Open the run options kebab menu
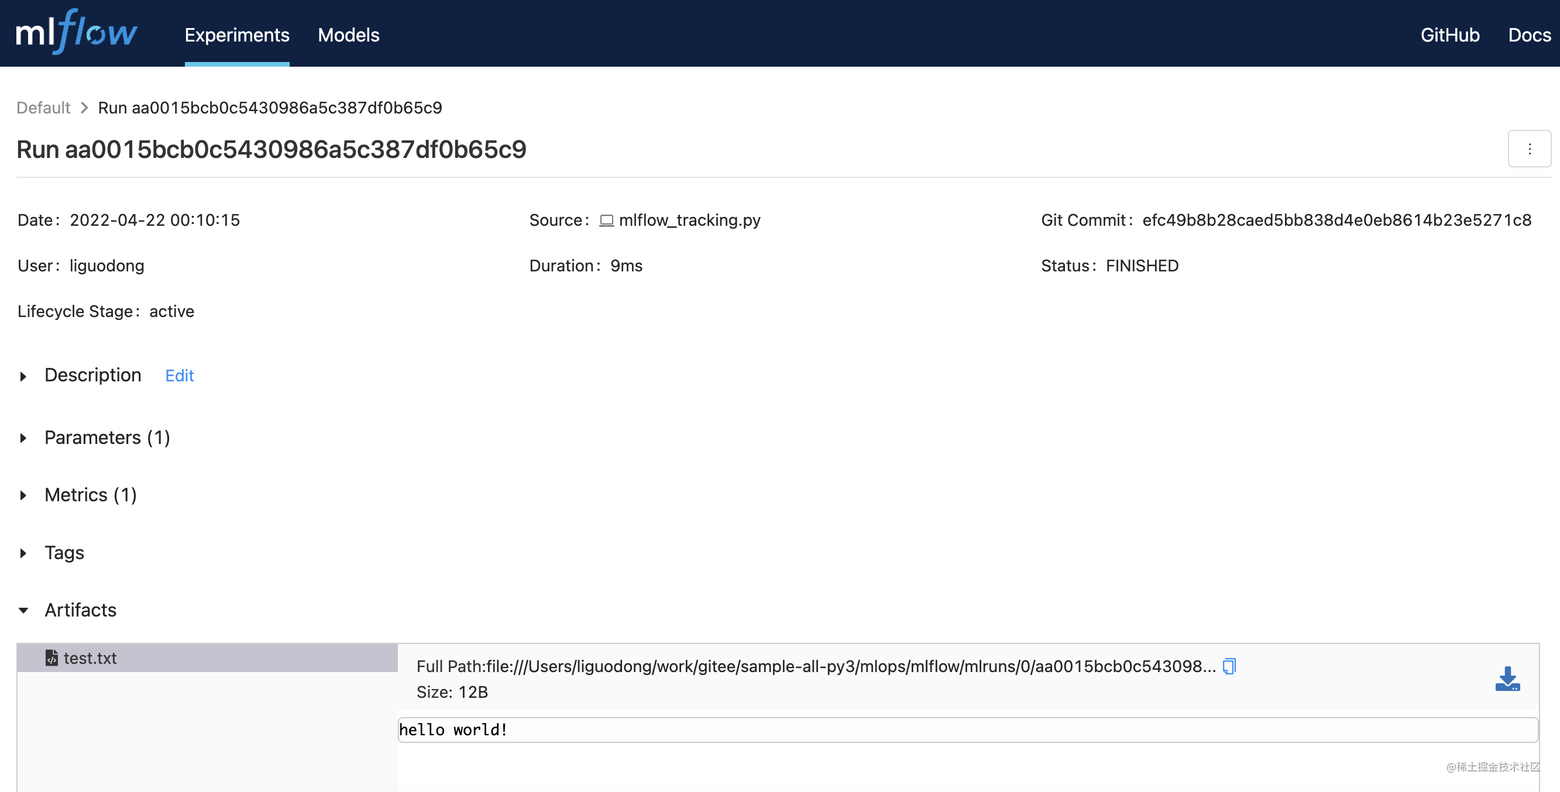Viewport: 1560px width, 792px height. click(x=1529, y=149)
